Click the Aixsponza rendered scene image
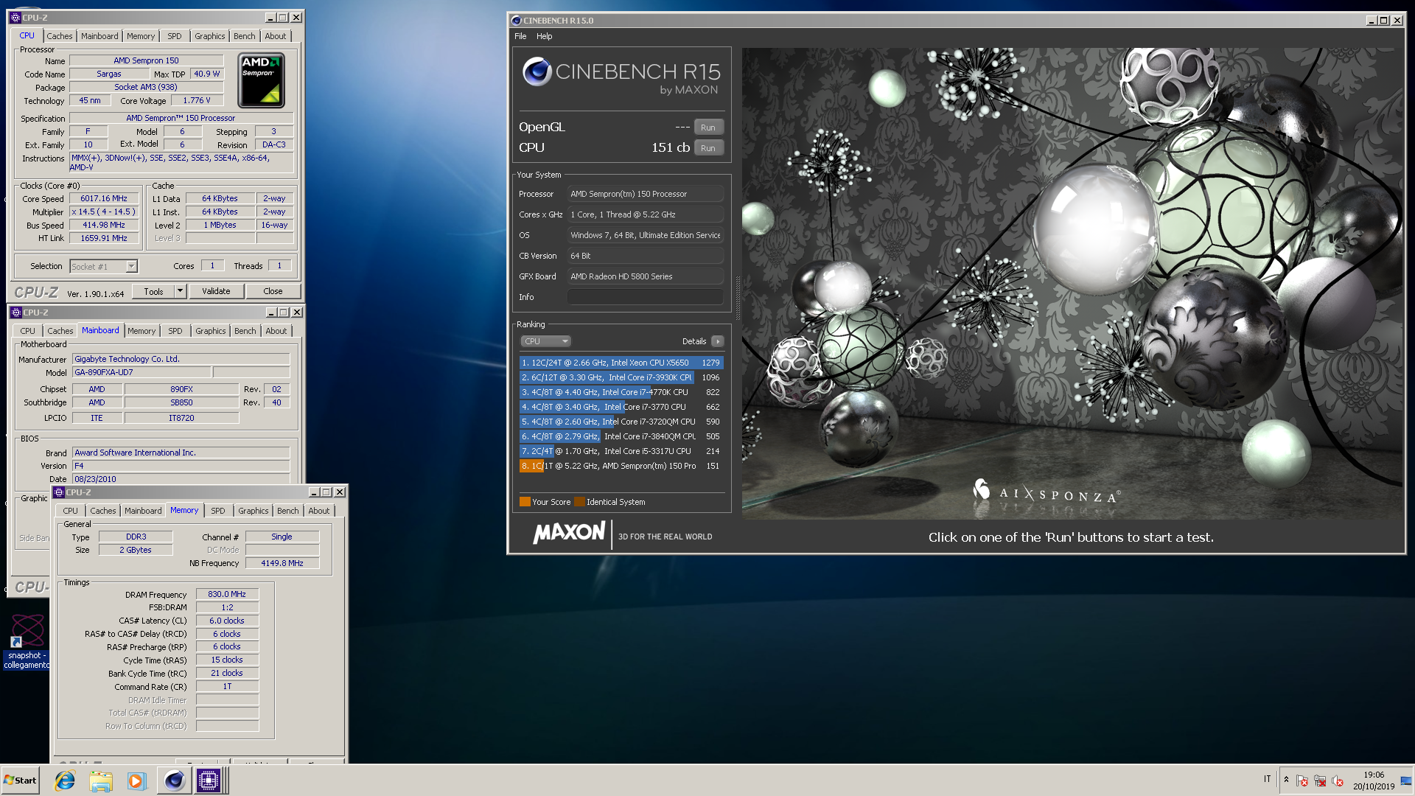Screen dimensions: 1415x796 pos(1072,284)
